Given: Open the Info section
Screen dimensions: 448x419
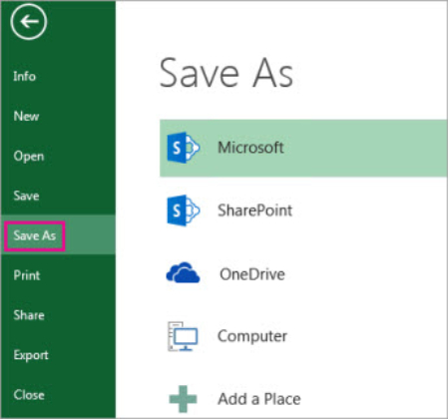Looking at the screenshot, I should point(25,76).
